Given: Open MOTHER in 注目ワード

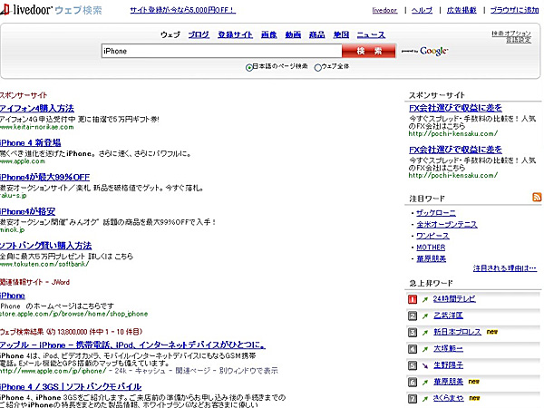Looking at the screenshot, I should 431,248.
